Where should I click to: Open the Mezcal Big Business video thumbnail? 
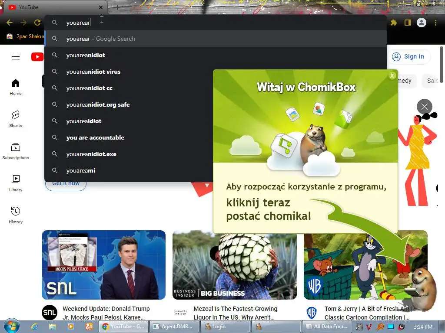click(x=234, y=265)
